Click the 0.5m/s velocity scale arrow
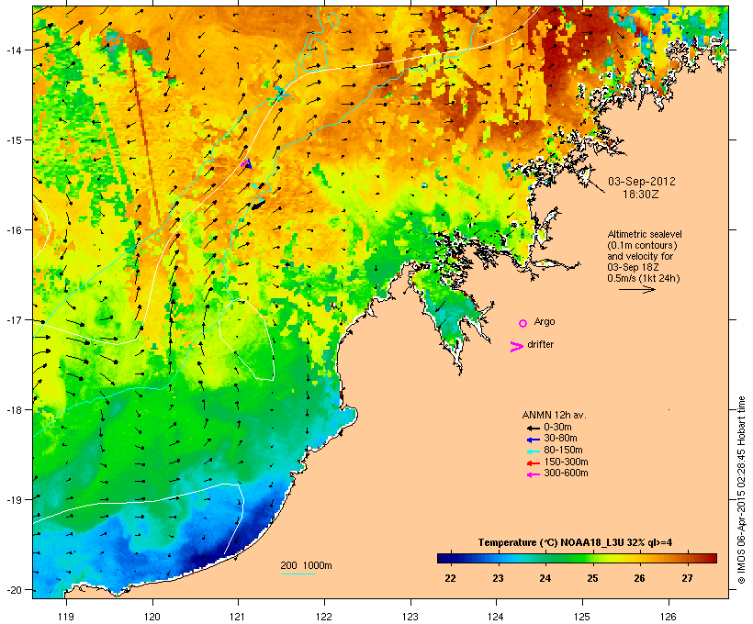This screenshot has width=753, height=624. pyautogui.click(x=637, y=289)
